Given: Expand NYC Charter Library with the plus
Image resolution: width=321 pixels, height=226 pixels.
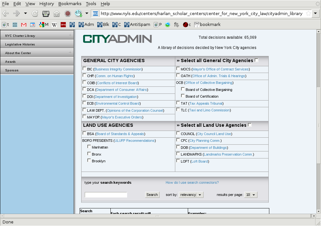Looking at the screenshot, I should [x=70, y=35].
